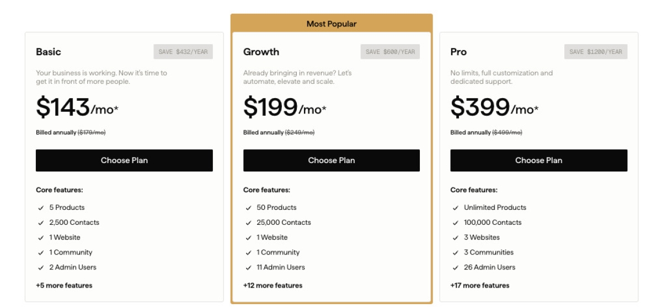Click the $199/mo price on Growth

[x=285, y=107]
